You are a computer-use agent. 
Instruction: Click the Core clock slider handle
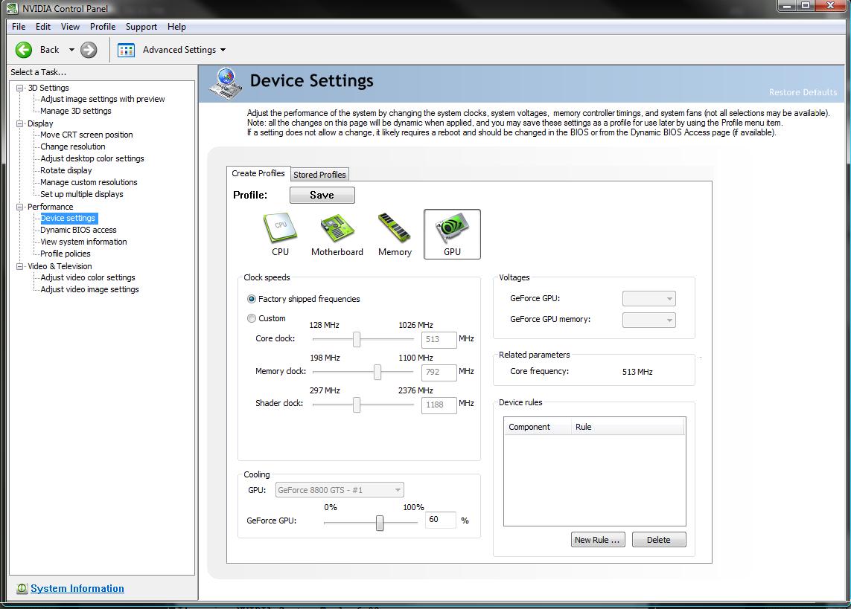tap(357, 339)
